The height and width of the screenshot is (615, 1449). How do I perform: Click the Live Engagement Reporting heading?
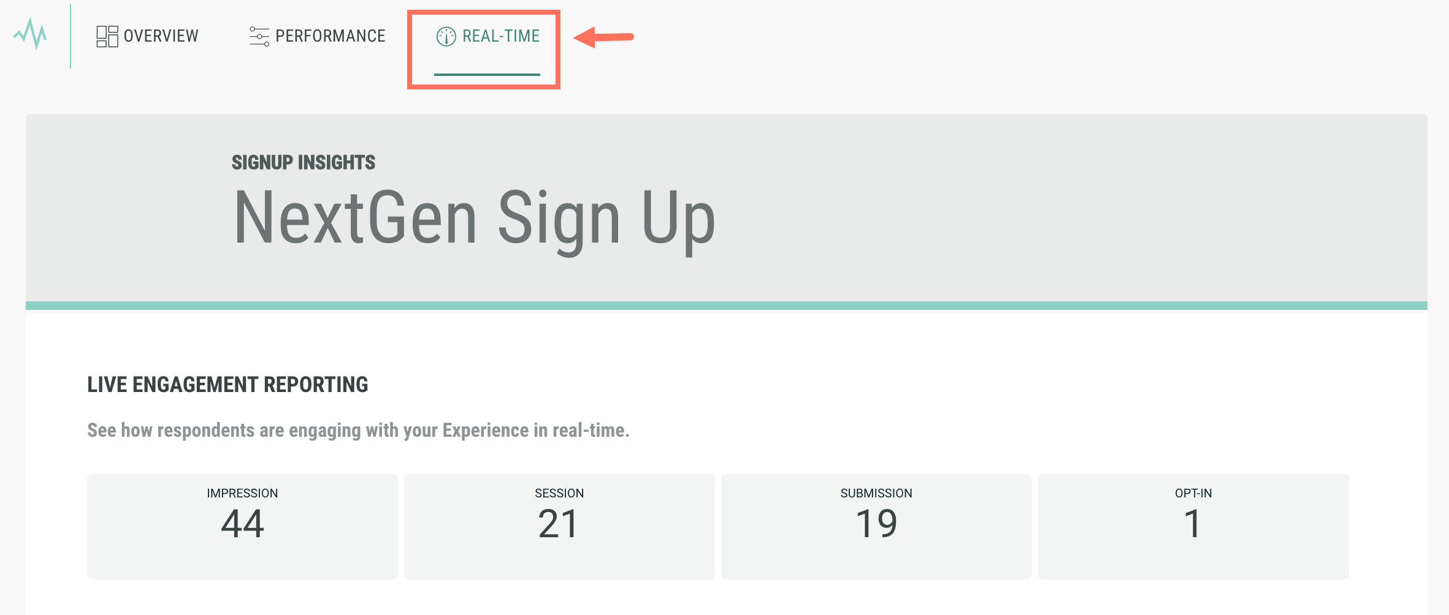pos(227,385)
